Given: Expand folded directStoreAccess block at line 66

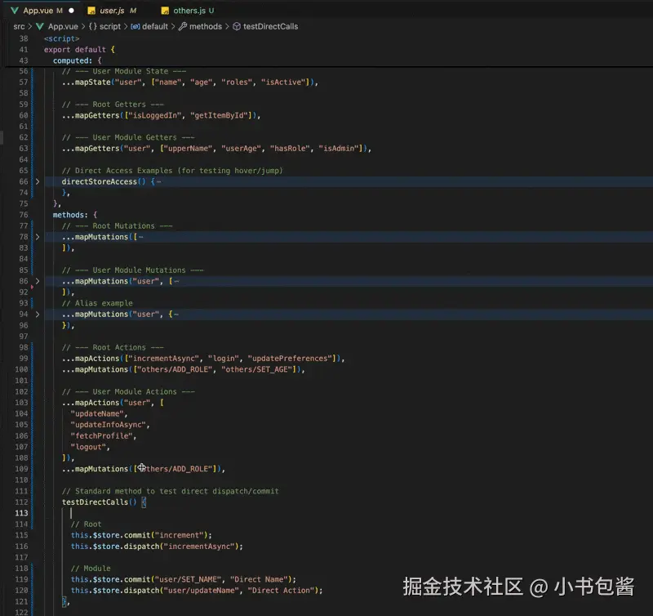Looking at the screenshot, I should pos(37,181).
